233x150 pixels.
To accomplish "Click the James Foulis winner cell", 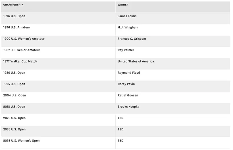I will point(127,16).
